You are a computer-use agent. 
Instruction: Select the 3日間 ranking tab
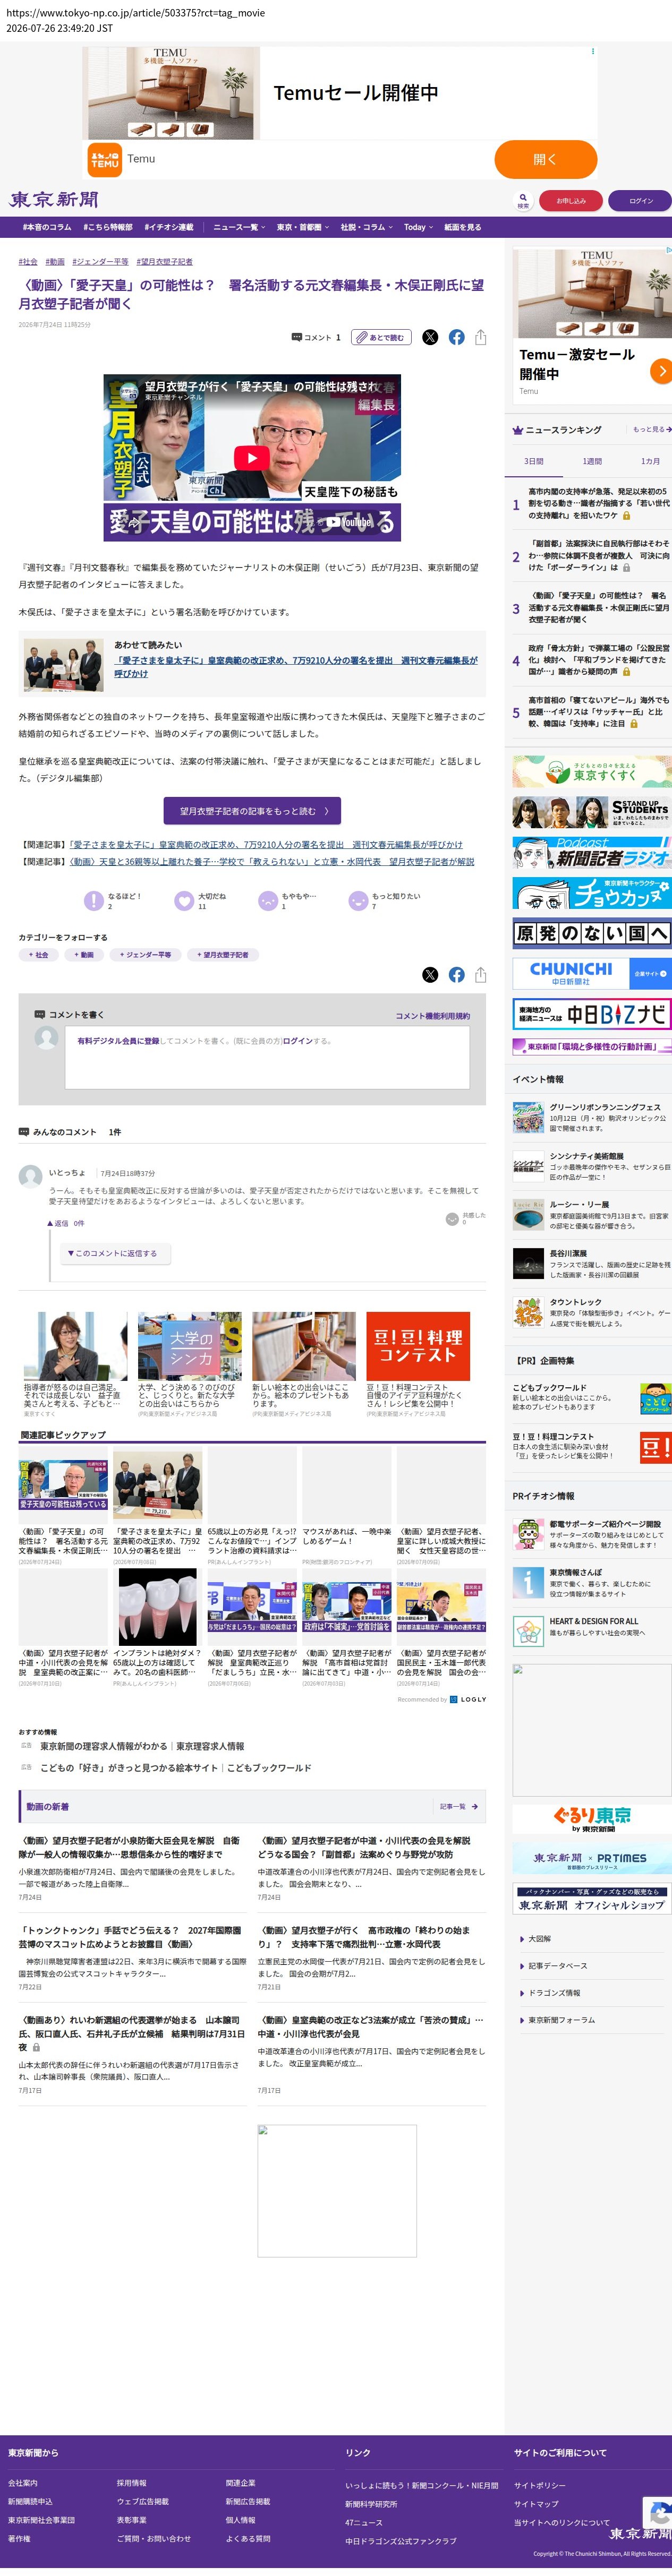coord(534,461)
